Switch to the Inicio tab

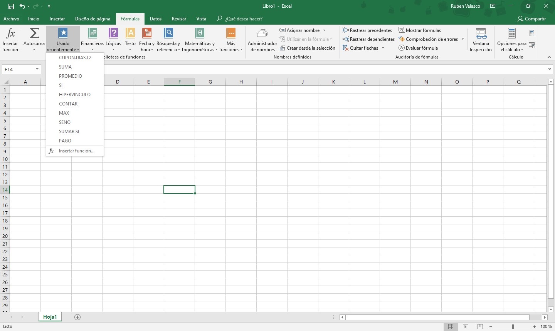coord(34,18)
